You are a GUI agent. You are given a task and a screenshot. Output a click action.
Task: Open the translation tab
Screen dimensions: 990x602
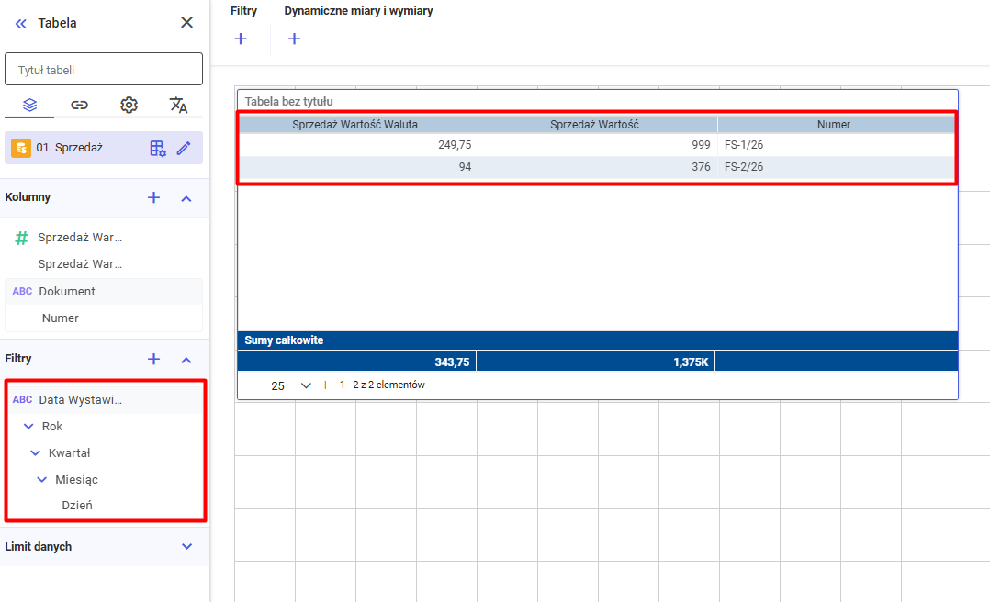pos(178,105)
